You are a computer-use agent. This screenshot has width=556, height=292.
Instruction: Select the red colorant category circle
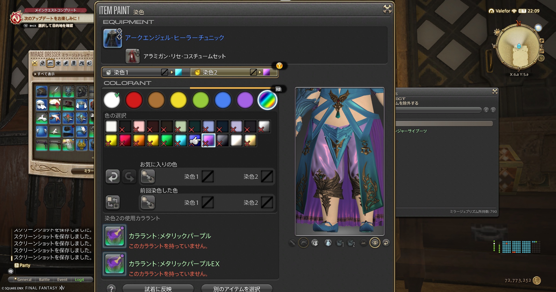click(x=134, y=100)
